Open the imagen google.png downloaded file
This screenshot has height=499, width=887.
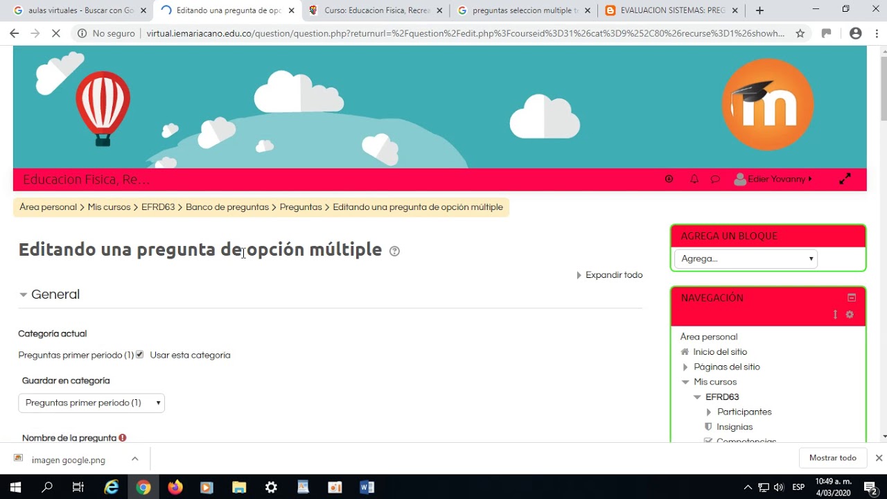click(x=68, y=459)
